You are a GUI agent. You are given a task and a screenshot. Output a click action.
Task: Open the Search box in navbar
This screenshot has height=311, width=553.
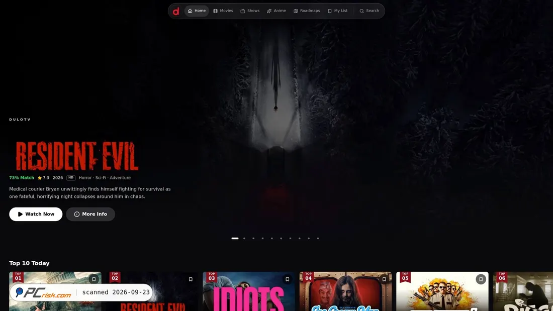370,11
